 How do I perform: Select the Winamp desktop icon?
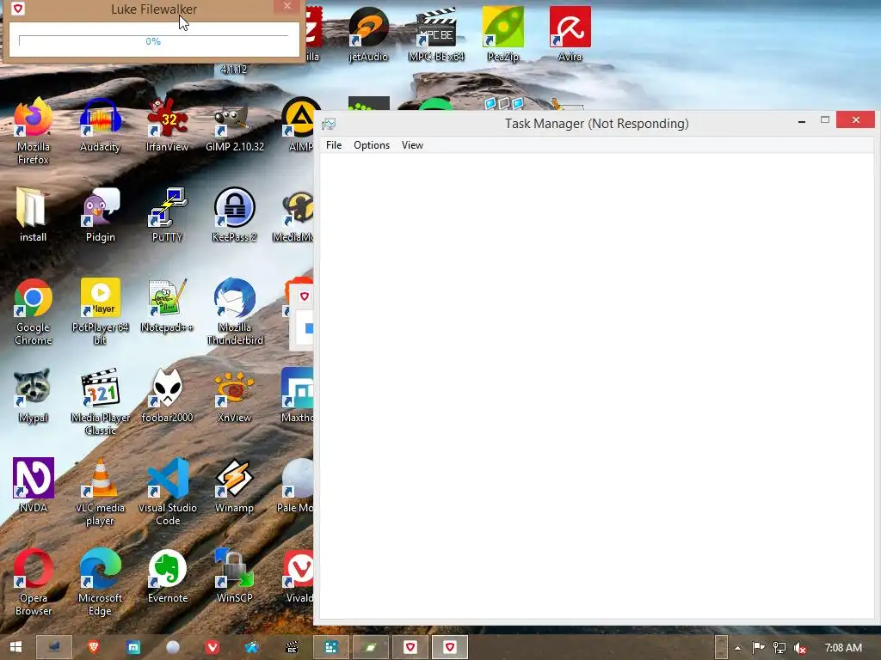click(x=234, y=486)
